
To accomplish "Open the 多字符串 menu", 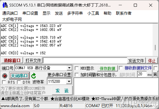I will [75, 13].
